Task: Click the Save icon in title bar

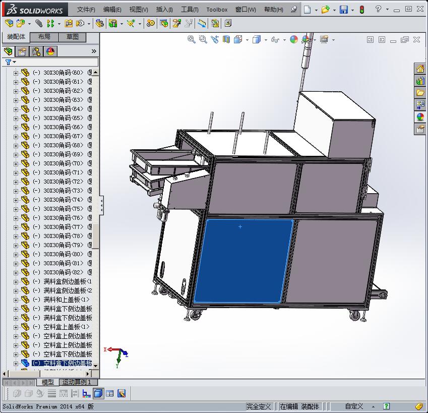Action: [344, 10]
